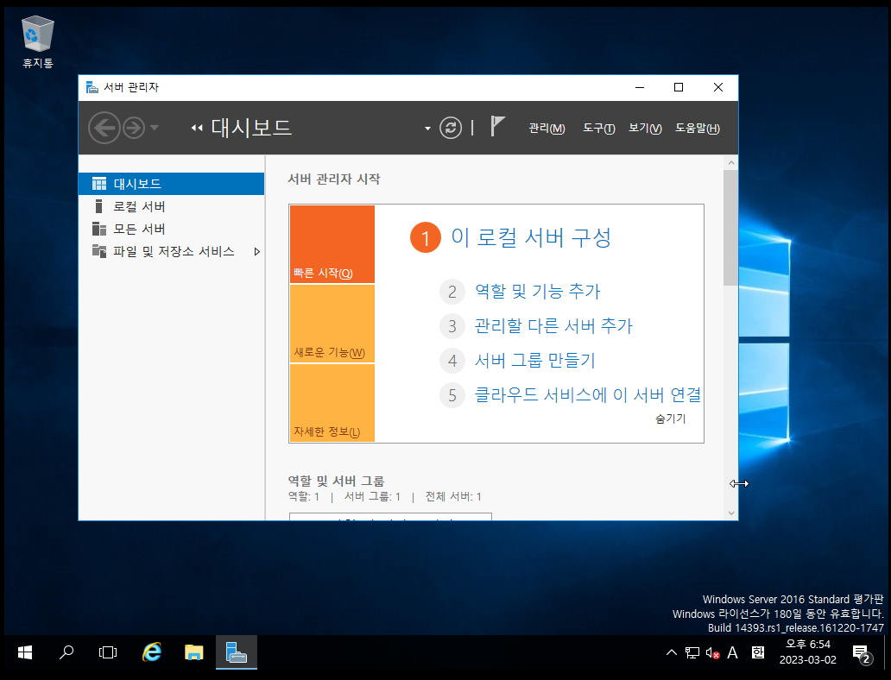Image resolution: width=891 pixels, height=680 pixels.
Task: Open the 휴지통 recycle bin desktop icon
Action: [38, 42]
